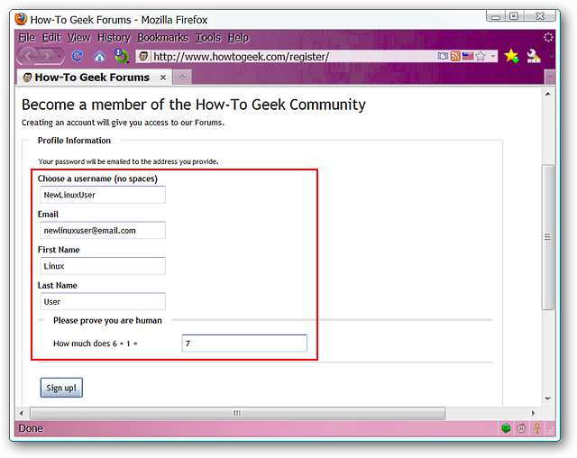Click the activity throbber icon in menu bar
Image resolution: width=577 pixels, height=458 pixels.
click(x=548, y=37)
